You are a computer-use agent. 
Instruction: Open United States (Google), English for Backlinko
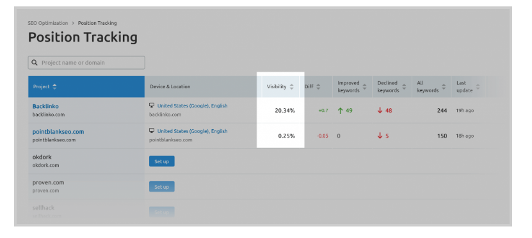click(x=192, y=106)
